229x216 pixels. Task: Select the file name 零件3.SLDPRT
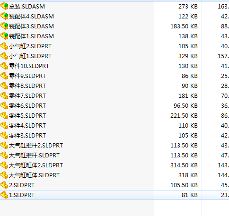click(27, 136)
